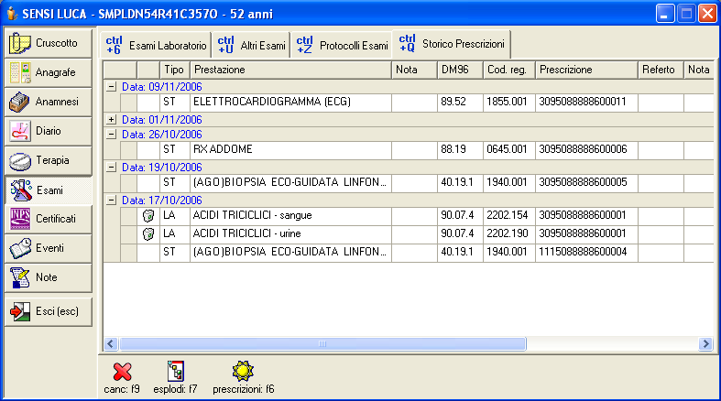
Task: Open the Terapia section in sidebar
Action: [49, 160]
